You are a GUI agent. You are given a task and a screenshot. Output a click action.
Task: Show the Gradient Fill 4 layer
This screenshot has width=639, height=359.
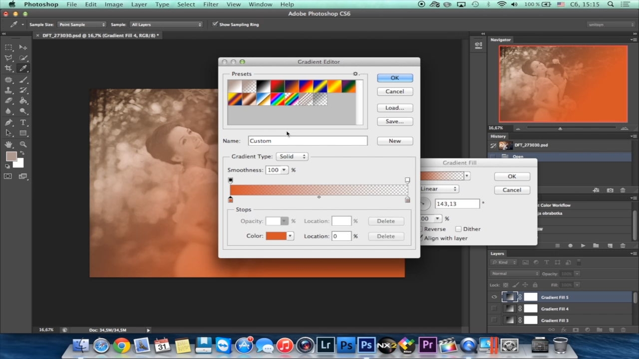tap(494, 309)
